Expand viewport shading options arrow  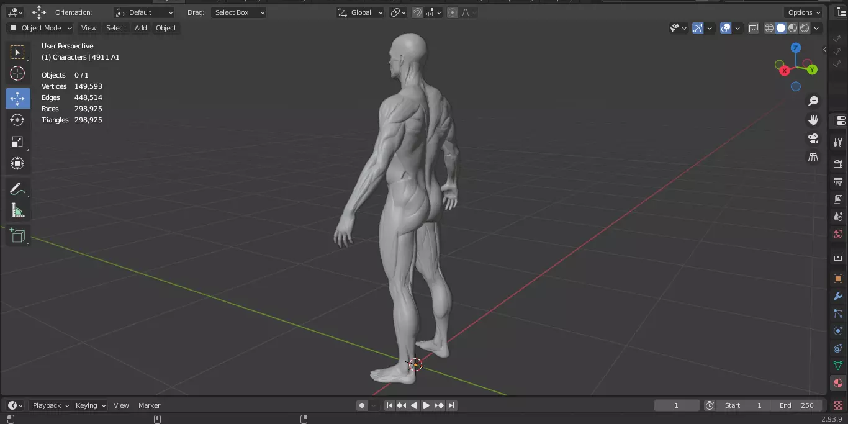(816, 28)
